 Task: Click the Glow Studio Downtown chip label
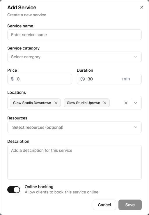coord(32,103)
